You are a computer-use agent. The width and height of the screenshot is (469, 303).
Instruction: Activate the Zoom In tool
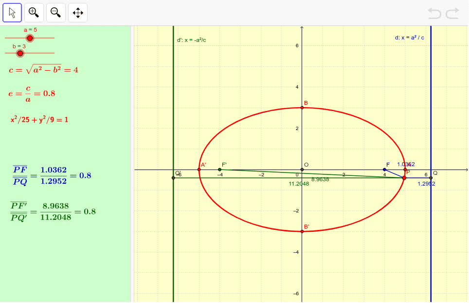(x=34, y=13)
